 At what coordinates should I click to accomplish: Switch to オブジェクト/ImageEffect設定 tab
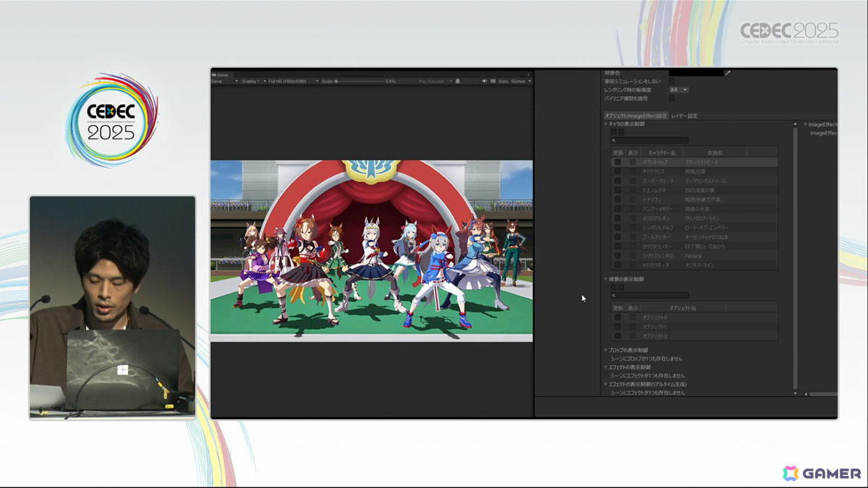click(636, 116)
